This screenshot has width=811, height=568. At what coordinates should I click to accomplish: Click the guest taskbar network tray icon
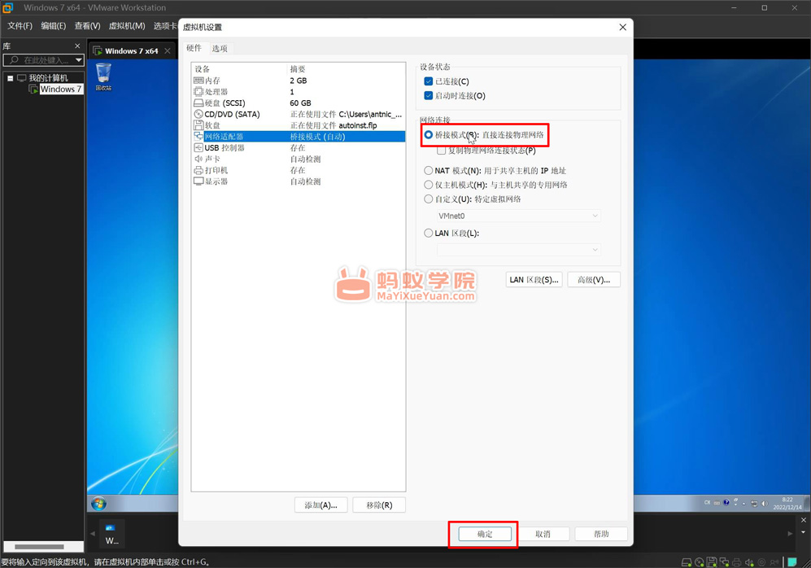pyautogui.click(x=754, y=504)
